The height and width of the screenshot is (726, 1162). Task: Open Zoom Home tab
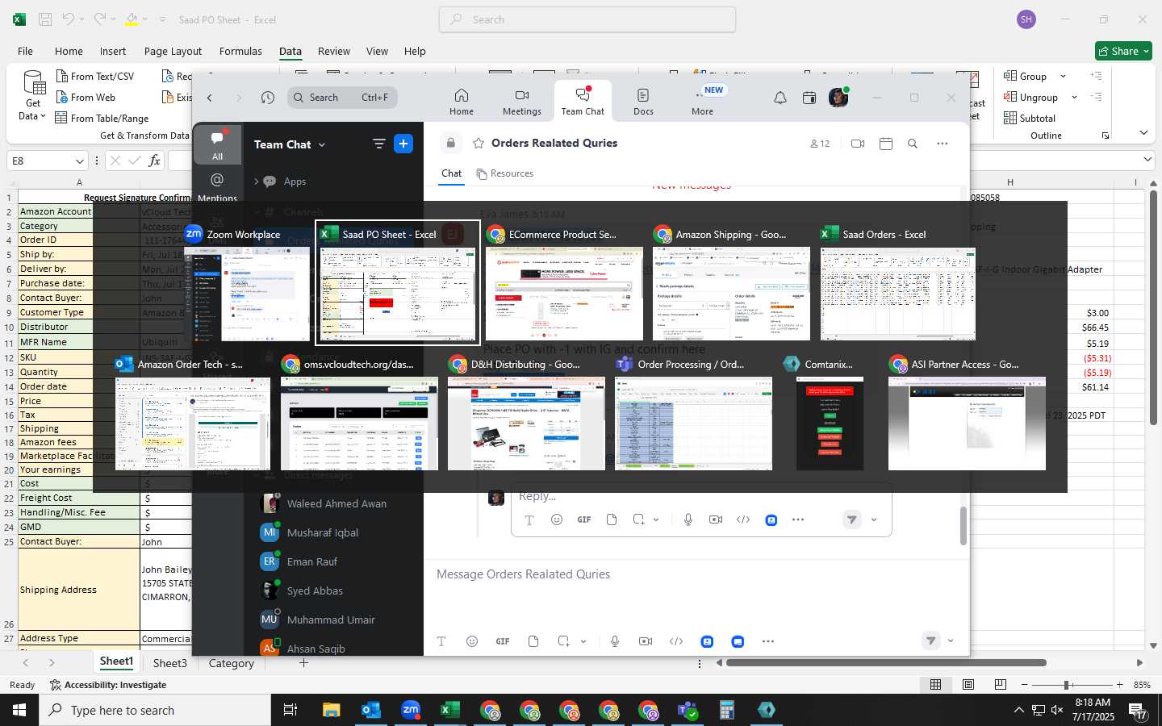462,102
